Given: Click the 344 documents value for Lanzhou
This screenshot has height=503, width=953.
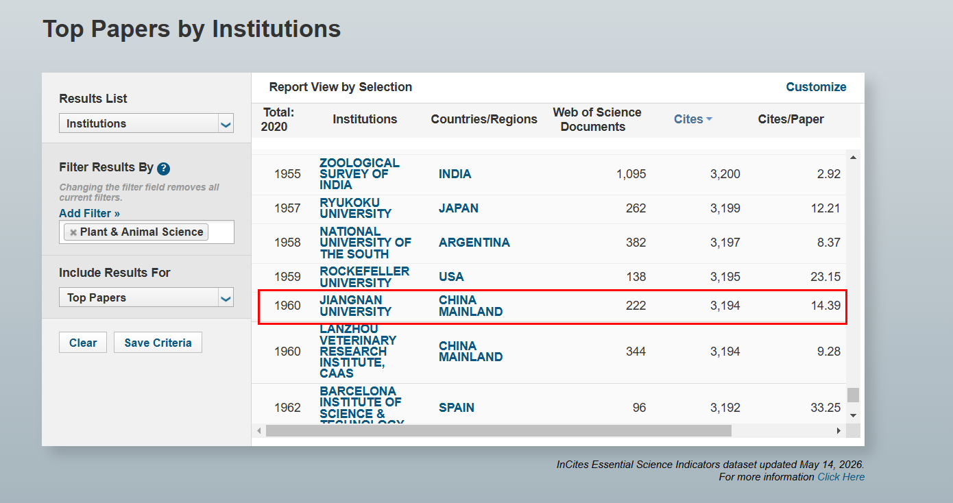Looking at the screenshot, I should pos(636,352).
